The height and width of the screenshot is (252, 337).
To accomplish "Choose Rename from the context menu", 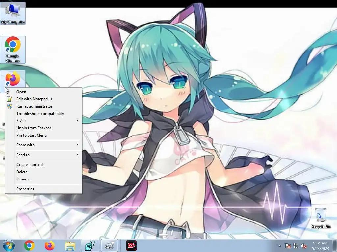I will (x=43, y=179).
